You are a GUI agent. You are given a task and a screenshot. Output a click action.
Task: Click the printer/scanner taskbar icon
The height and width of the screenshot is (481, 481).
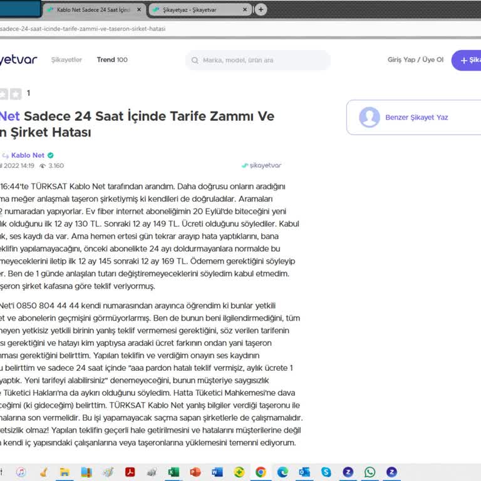pyautogui.click(x=152, y=472)
